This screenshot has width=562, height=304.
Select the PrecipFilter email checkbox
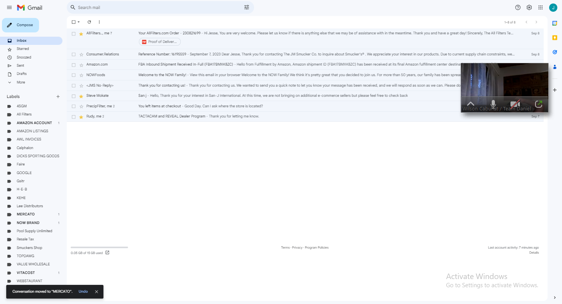point(73,106)
